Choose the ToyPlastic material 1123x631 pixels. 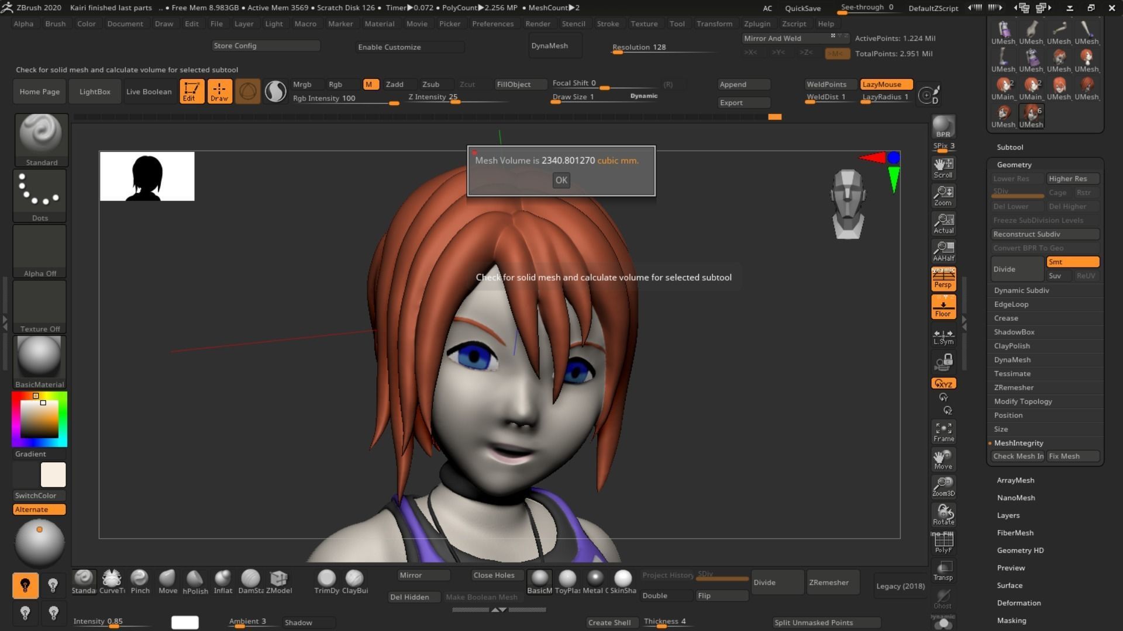tap(567, 582)
